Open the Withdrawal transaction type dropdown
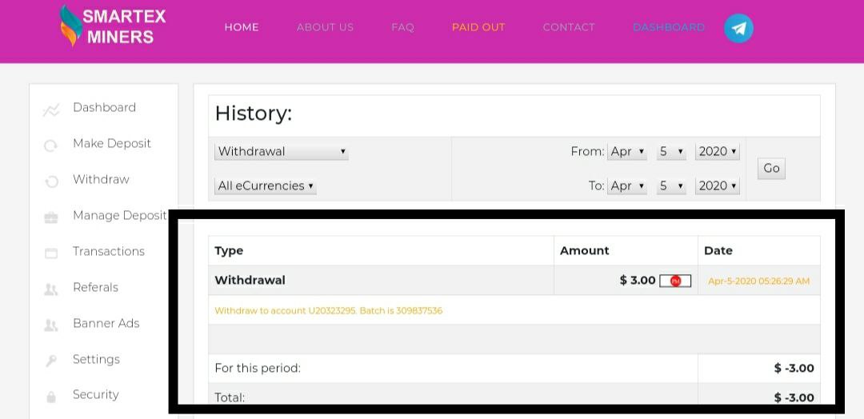The image size is (864, 419). coord(282,151)
